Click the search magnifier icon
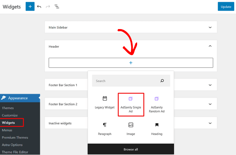 [x=162, y=81]
